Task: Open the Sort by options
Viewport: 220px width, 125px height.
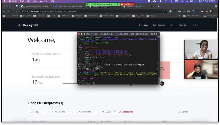Action: 183,112
